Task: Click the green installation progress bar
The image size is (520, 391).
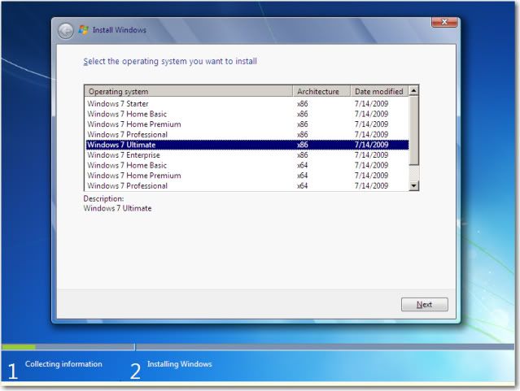Action: pos(18,347)
